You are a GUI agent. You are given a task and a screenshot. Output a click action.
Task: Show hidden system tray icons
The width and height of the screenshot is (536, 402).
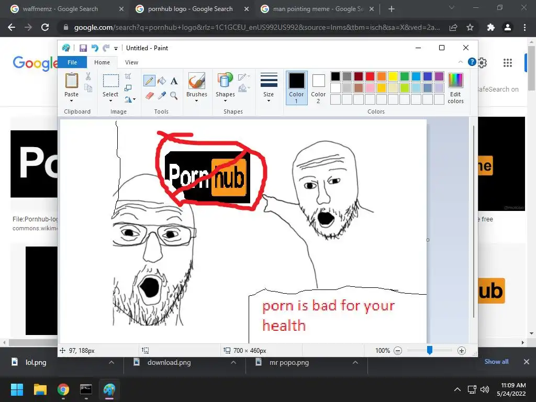click(x=457, y=389)
